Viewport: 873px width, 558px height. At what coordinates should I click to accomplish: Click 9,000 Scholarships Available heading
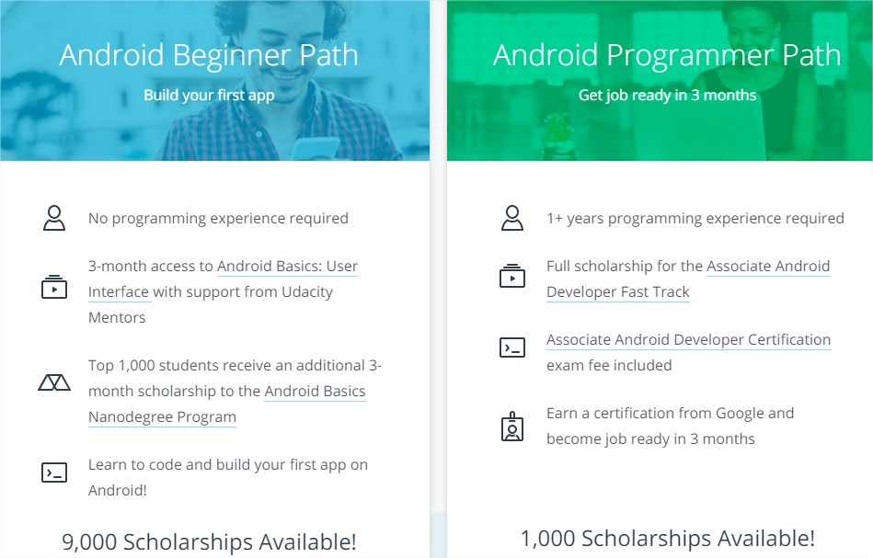pos(209,541)
